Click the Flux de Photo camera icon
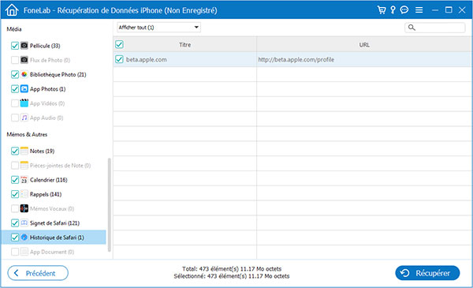 point(24,60)
